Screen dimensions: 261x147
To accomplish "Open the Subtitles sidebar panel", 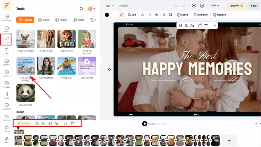I will coord(7,62).
